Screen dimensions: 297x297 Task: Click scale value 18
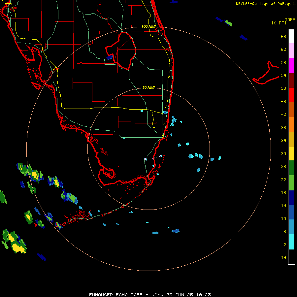click(283, 193)
